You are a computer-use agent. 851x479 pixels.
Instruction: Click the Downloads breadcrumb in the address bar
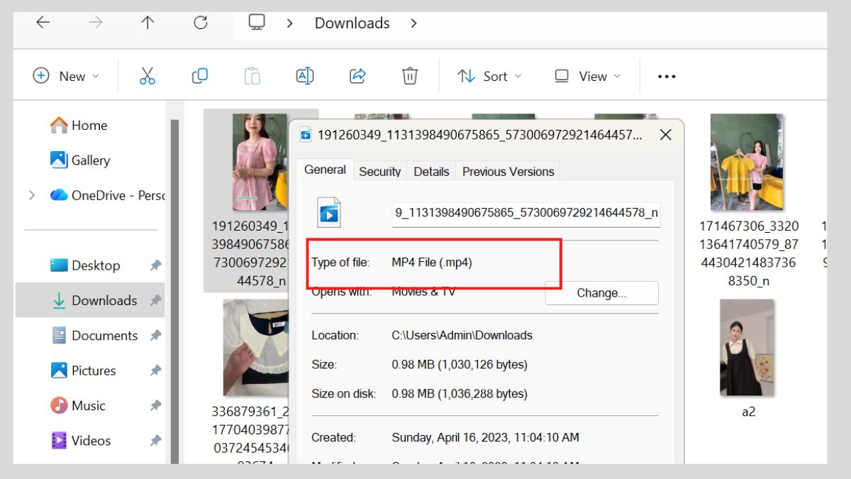pyautogui.click(x=352, y=22)
